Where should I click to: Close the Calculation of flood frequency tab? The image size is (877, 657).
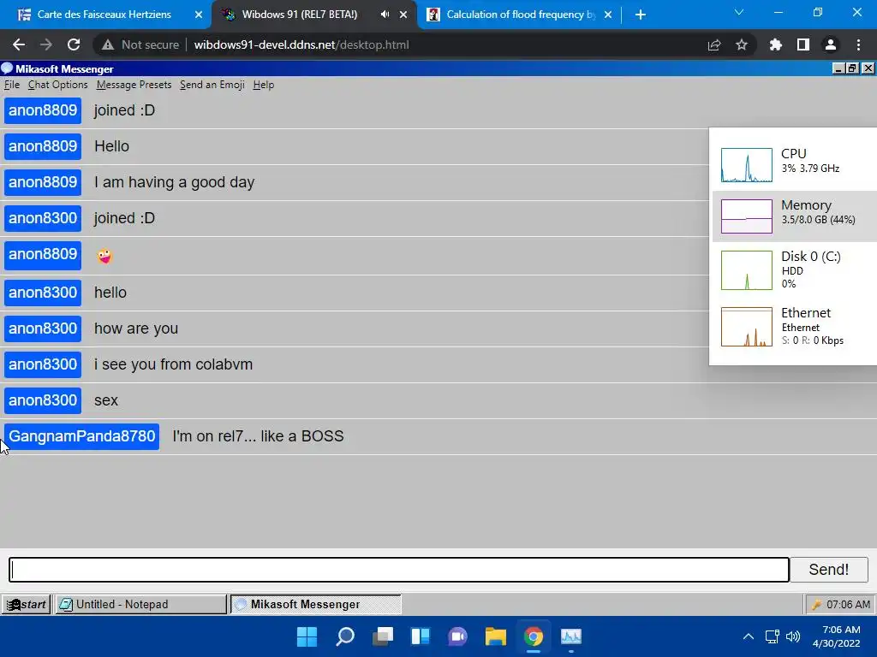pos(608,15)
